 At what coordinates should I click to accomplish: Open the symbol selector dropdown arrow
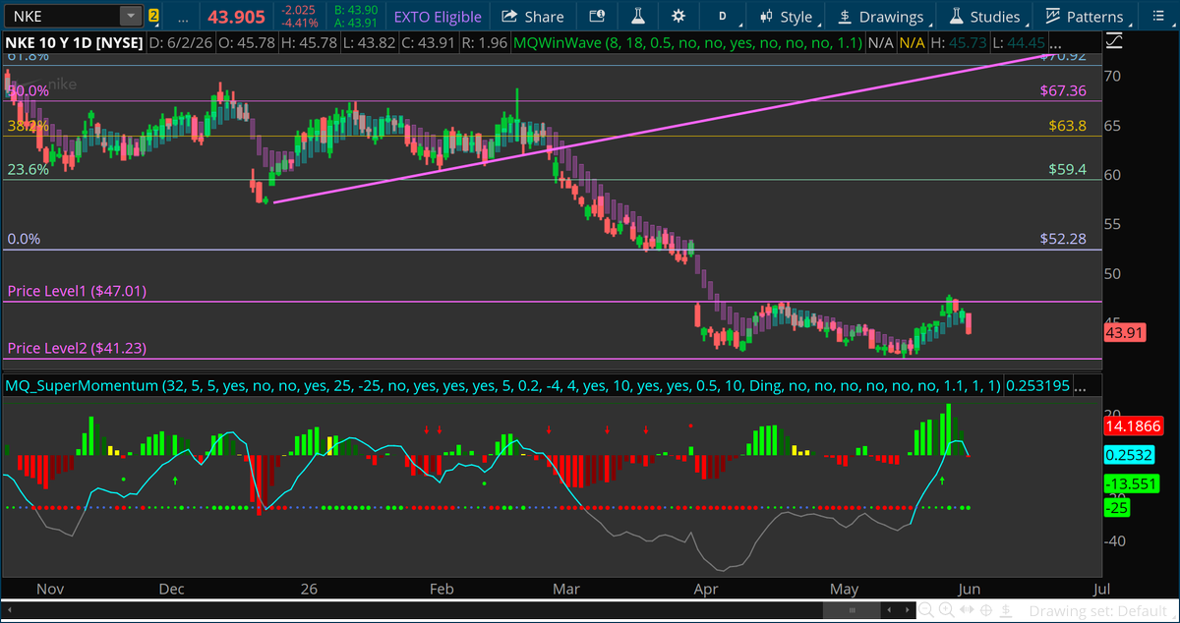131,16
